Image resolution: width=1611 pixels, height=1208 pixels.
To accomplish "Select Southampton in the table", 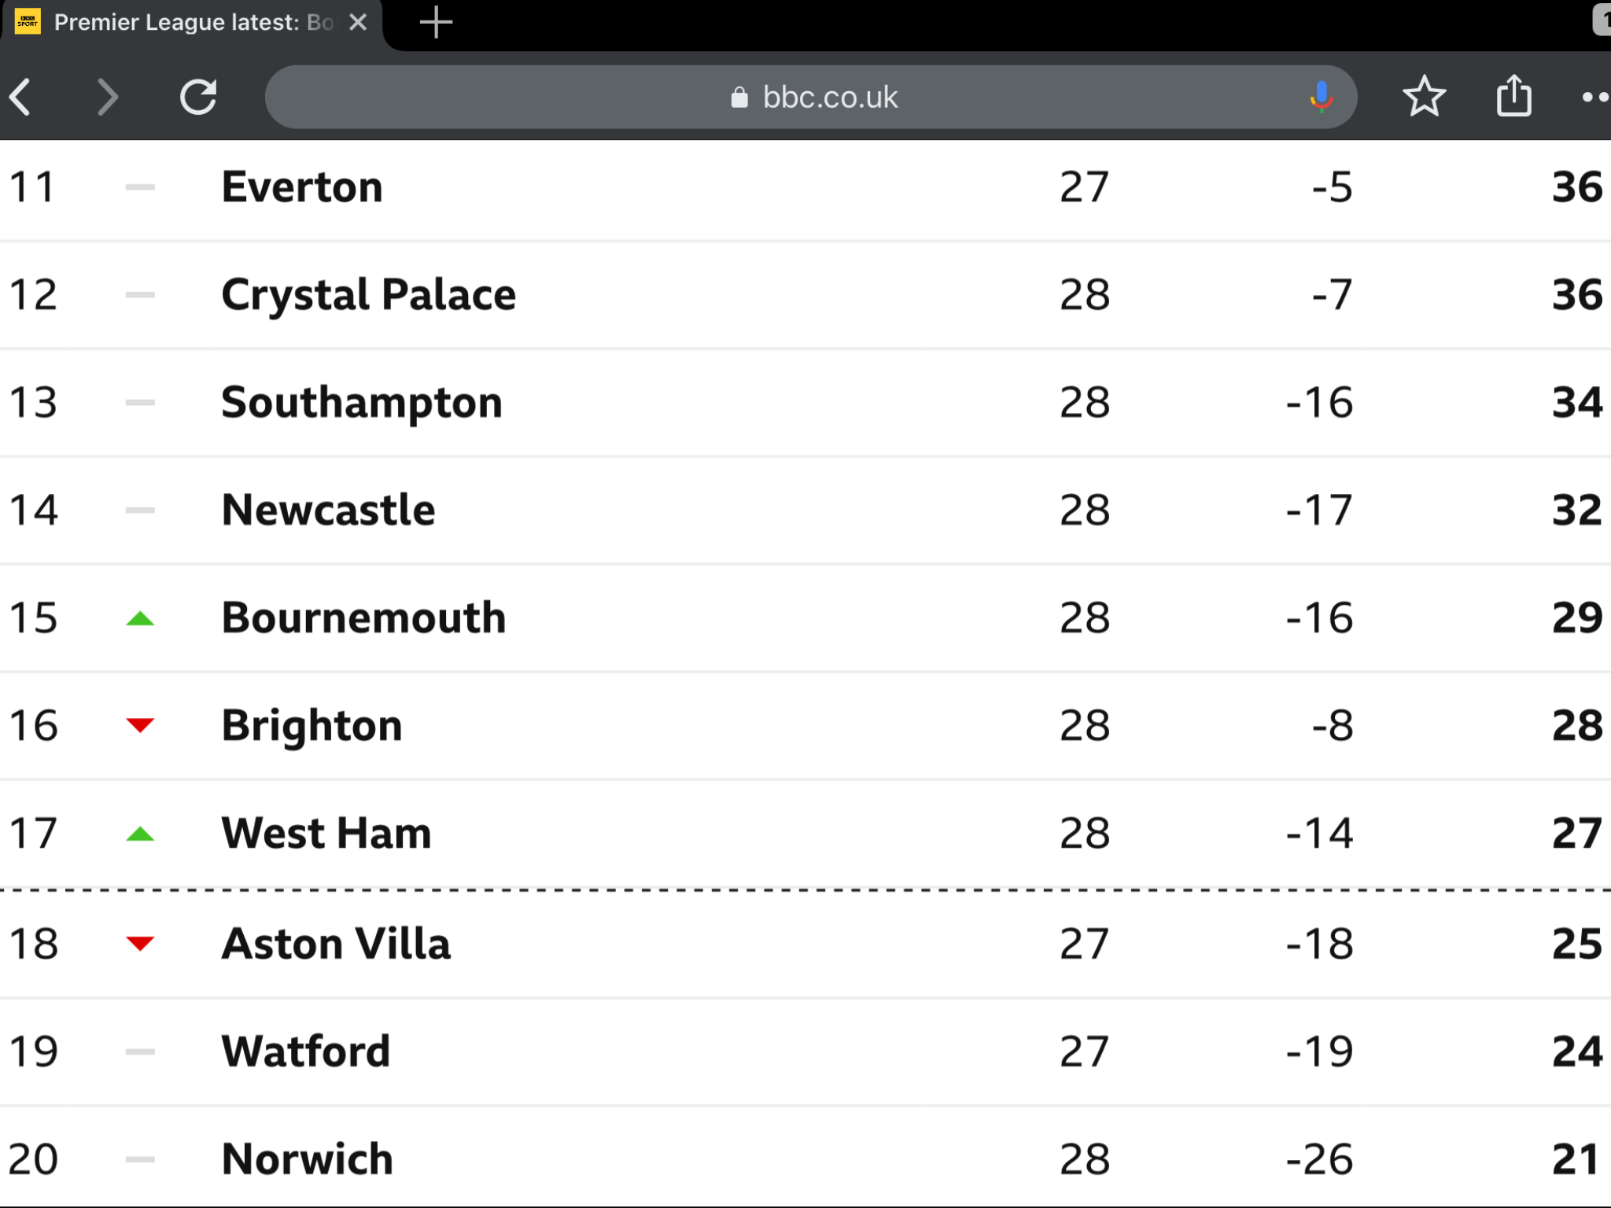I will tap(362, 403).
